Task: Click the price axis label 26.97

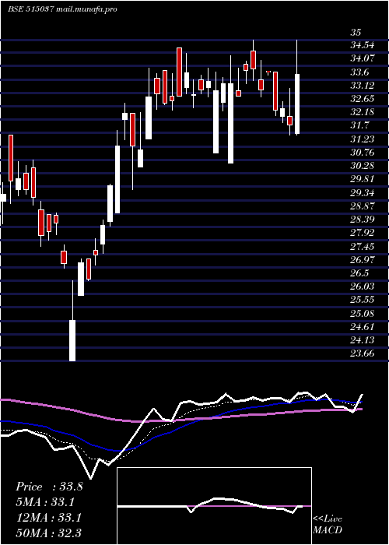Action: coord(363,259)
